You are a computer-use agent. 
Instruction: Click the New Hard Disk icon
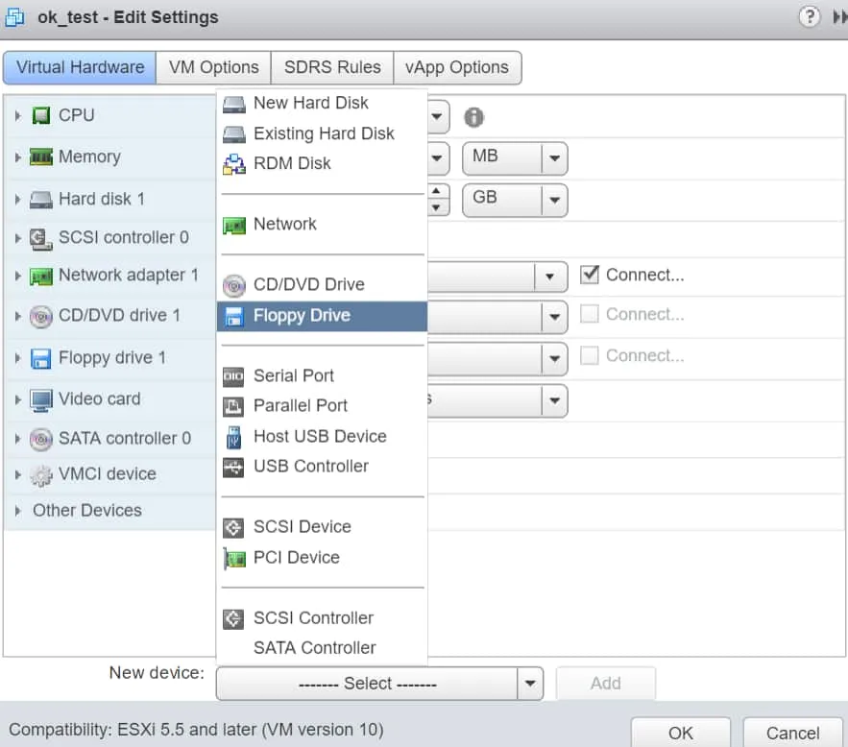click(234, 104)
